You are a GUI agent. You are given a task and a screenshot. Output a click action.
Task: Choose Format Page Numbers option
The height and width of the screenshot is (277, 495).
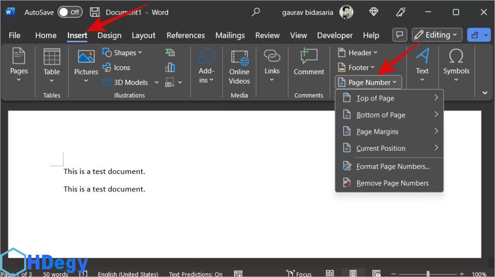pyautogui.click(x=393, y=166)
